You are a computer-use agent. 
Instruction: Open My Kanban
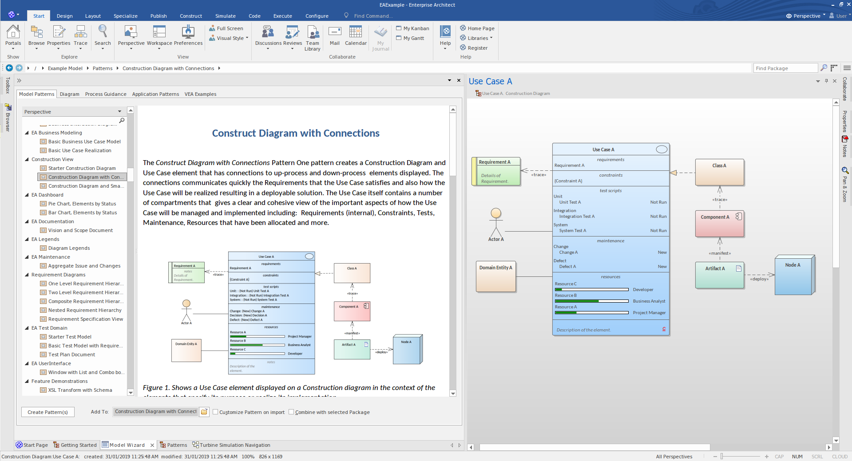pos(413,28)
